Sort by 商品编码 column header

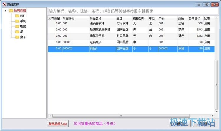coord(75,18)
